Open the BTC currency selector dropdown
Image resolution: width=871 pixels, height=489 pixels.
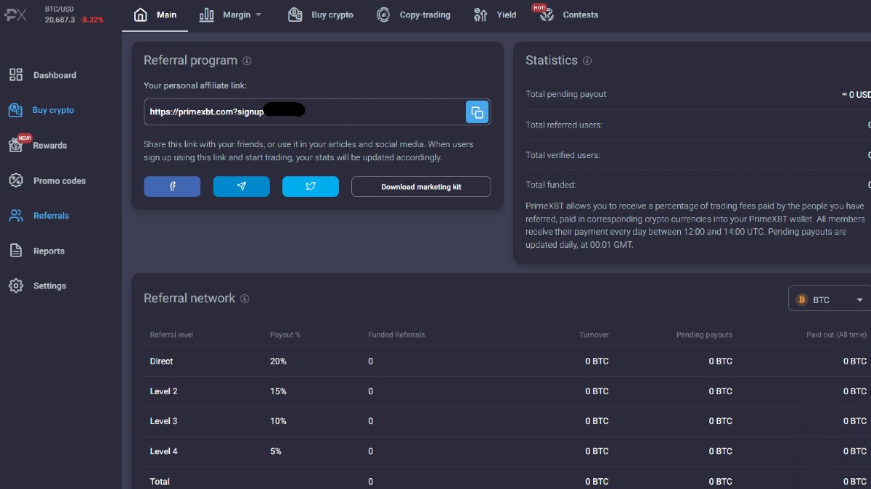tap(830, 300)
